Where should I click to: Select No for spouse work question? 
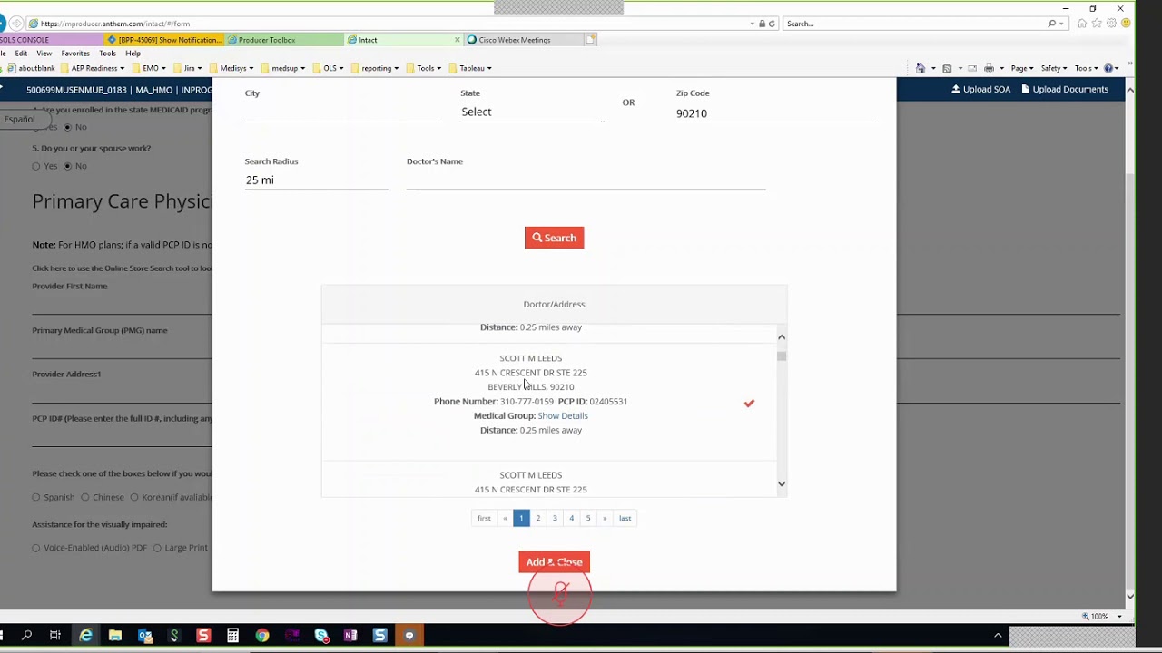[67, 166]
